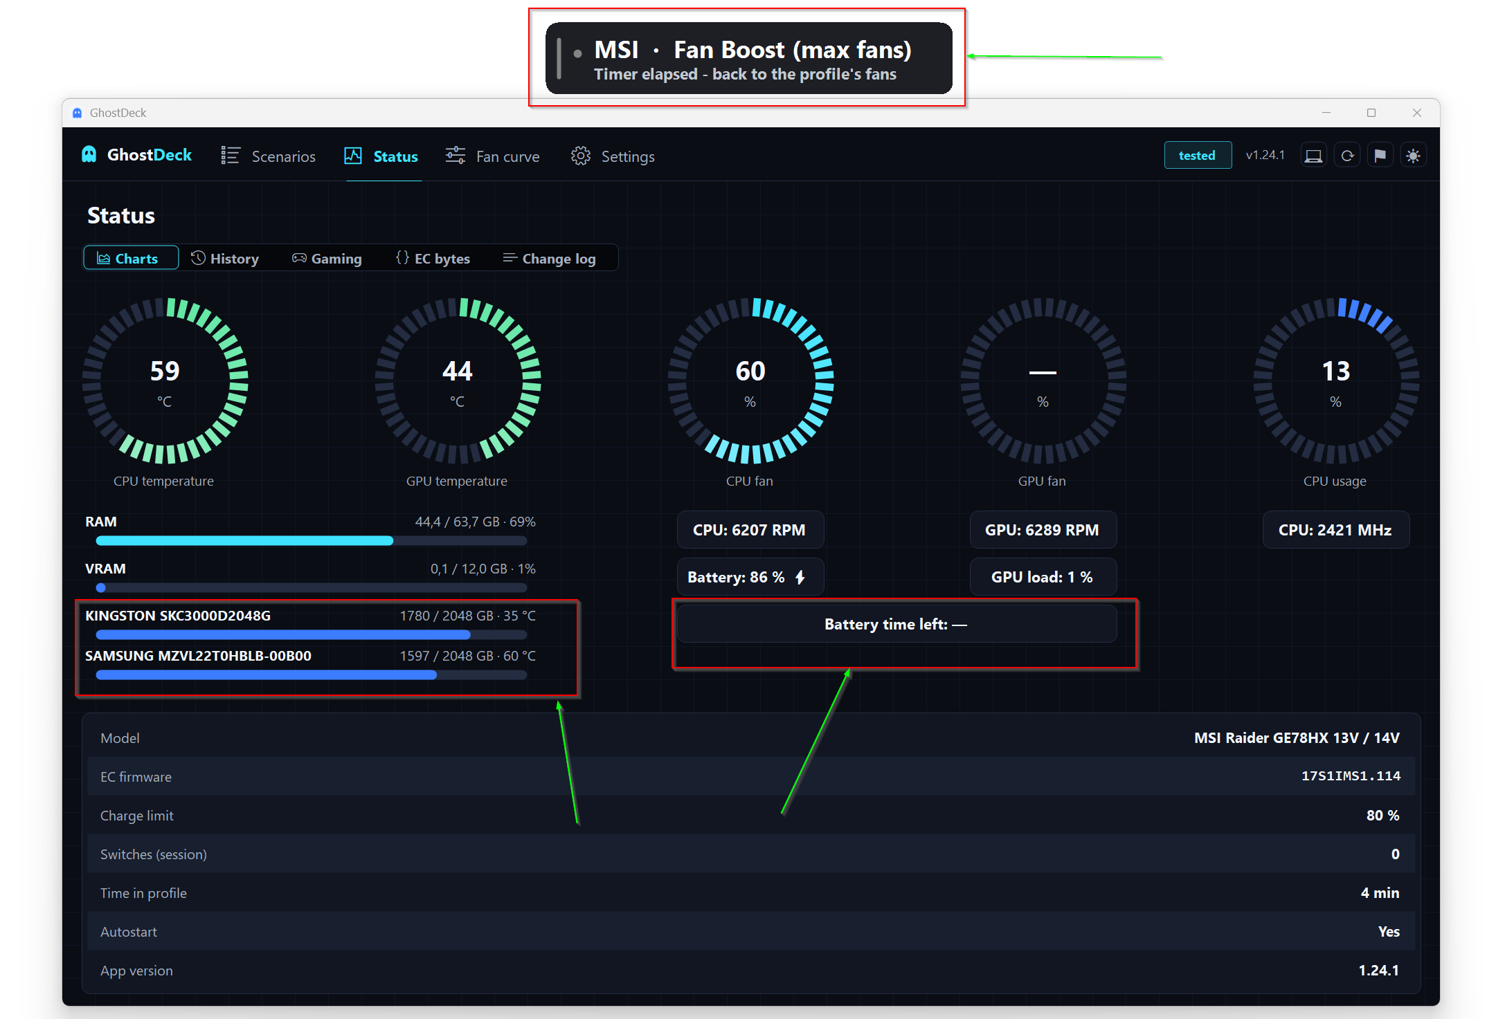Click the Autostart row

750,931
